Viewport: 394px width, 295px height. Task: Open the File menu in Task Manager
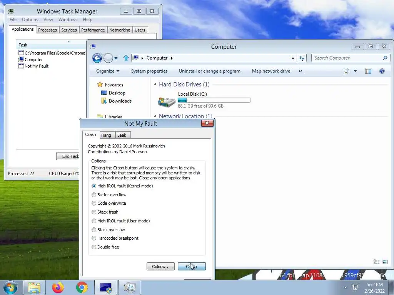tap(13, 20)
